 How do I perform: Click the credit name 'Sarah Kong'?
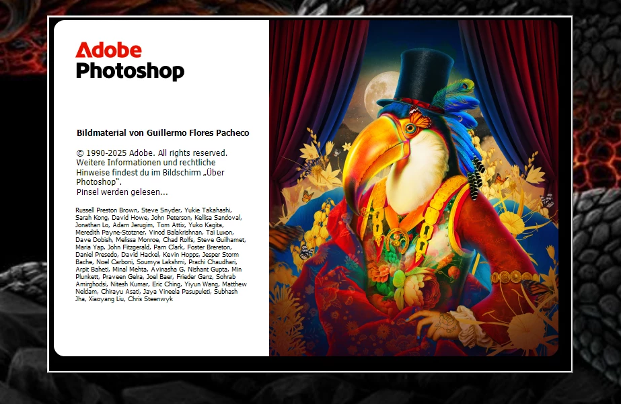tap(91, 218)
